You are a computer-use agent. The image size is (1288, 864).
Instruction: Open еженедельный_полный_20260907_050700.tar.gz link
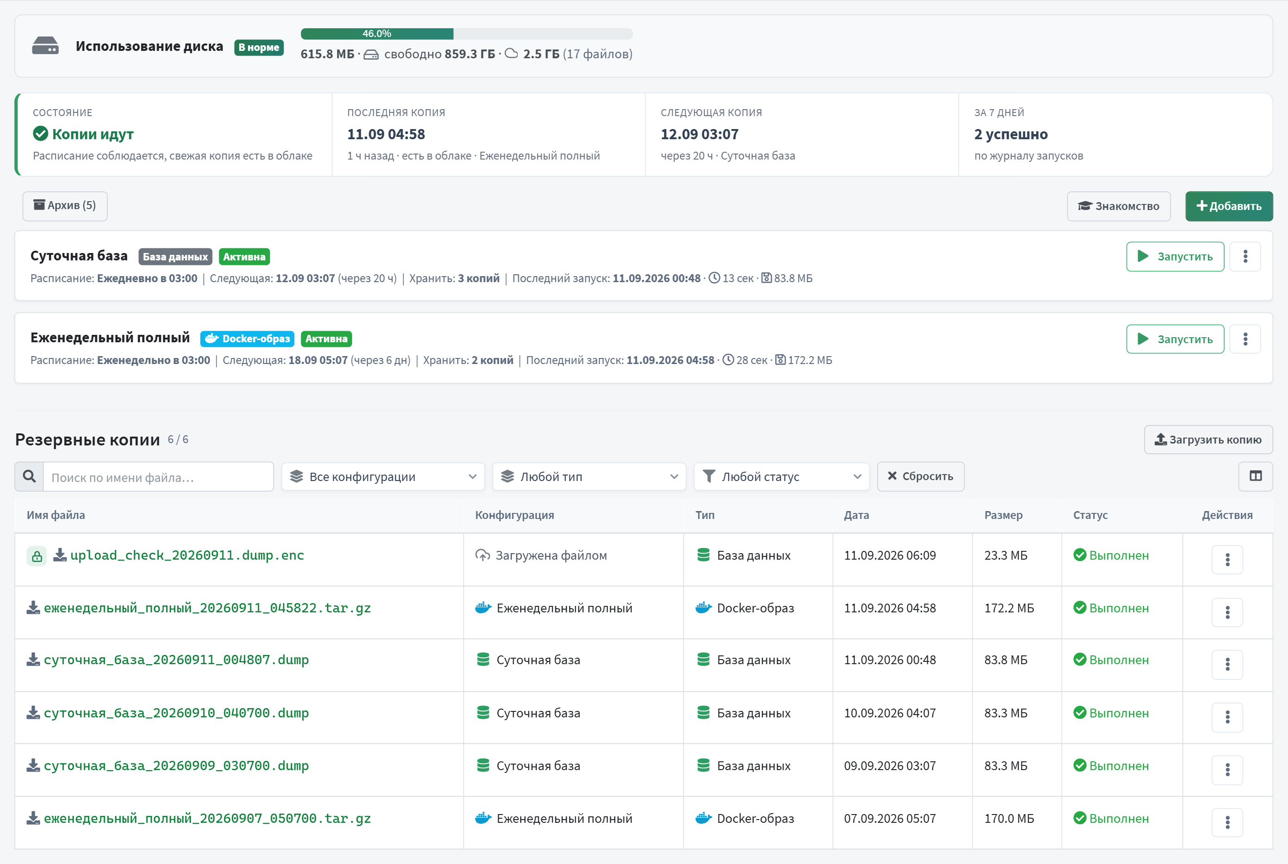pyautogui.click(x=207, y=818)
